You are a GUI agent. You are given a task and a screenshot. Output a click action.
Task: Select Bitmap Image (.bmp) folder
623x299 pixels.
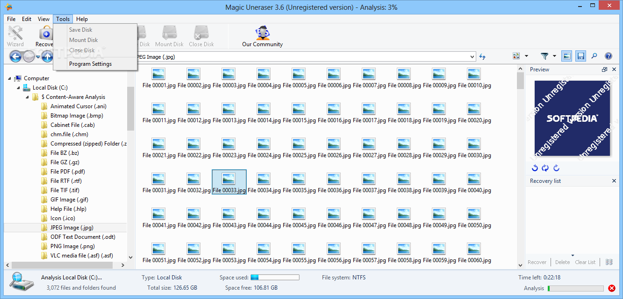tap(77, 116)
